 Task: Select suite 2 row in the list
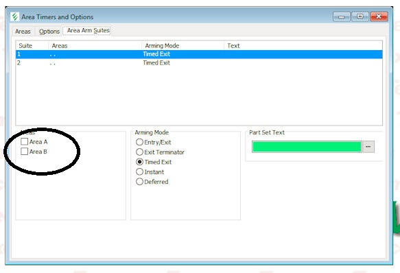(x=199, y=63)
